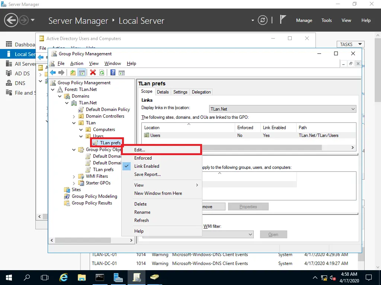Choose Rename from the context menu
Image resolution: width=381 pixels, height=285 pixels.
(x=162, y=212)
